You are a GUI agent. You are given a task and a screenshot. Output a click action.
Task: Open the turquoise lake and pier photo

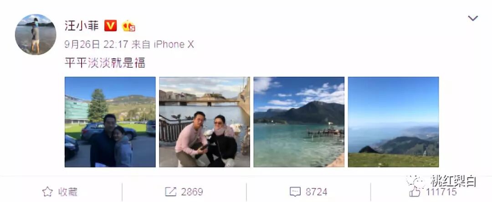pyautogui.click(x=299, y=122)
